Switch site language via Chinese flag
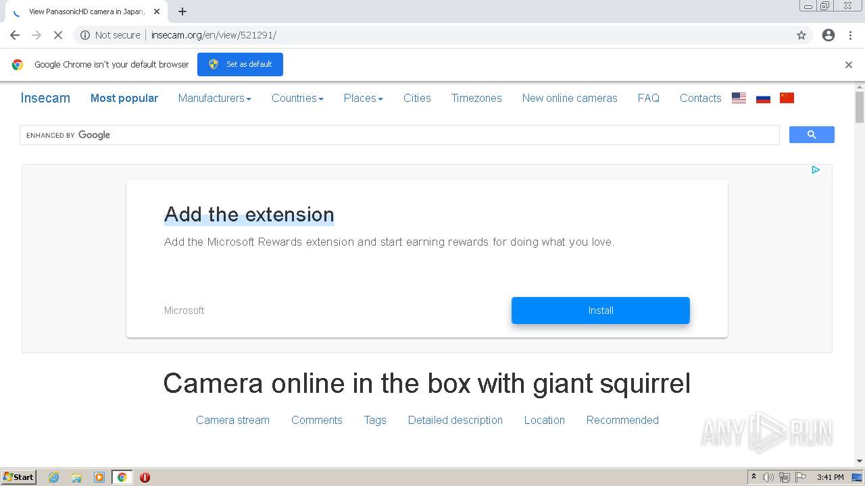 pyautogui.click(x=787, y=98)
